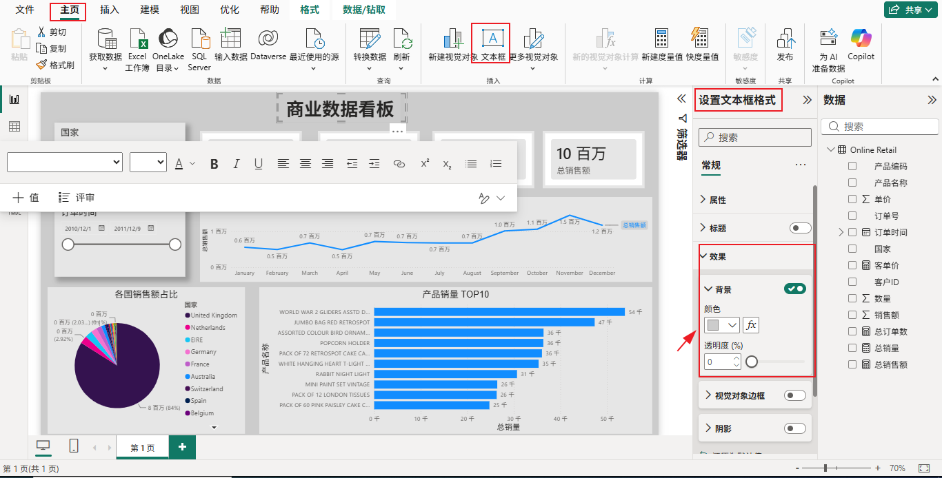Click the Copy (复制) button
Screen dimensions: 942x478
52,48
